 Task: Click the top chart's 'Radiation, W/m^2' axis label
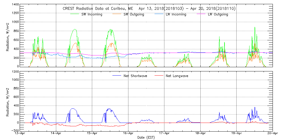[x=8, y=36]
